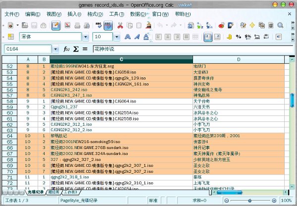Screen dimensions: 297x206
Task: Click the Function equals sign button
Action: (x=85, y=49)
